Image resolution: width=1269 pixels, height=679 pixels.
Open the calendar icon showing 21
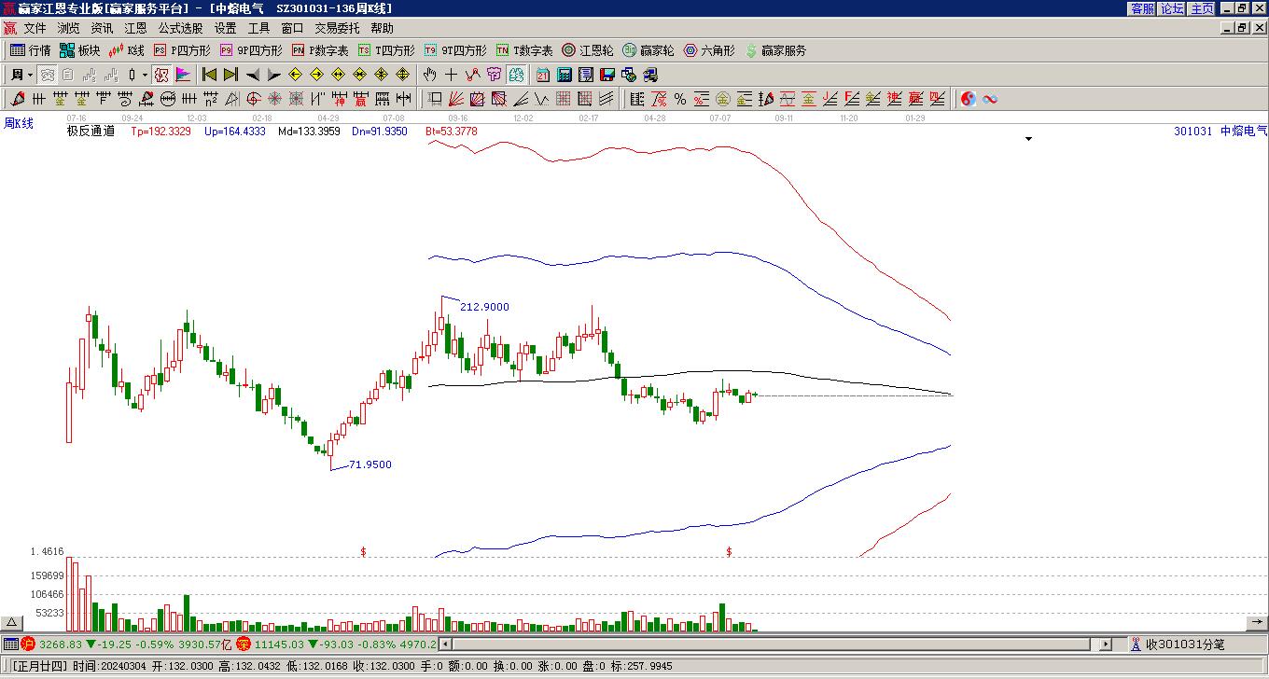543,75
